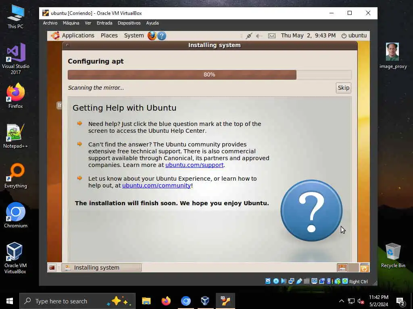The image size is (413, 309).
Task: Select Oracle VM VirtualBox desktop shortcut
Action: 15,258
